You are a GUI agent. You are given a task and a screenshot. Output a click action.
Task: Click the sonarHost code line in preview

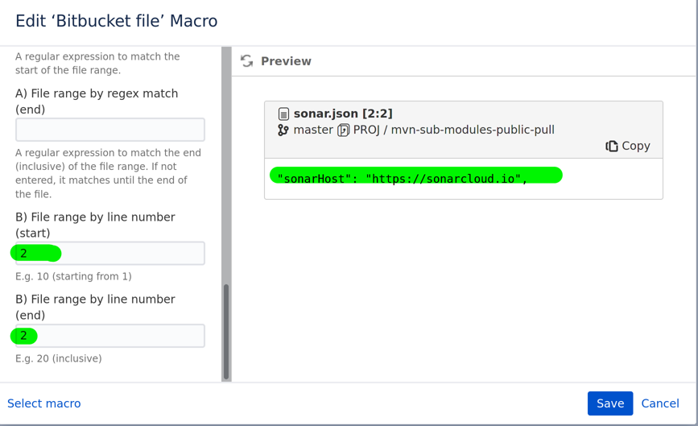(403, 179)
